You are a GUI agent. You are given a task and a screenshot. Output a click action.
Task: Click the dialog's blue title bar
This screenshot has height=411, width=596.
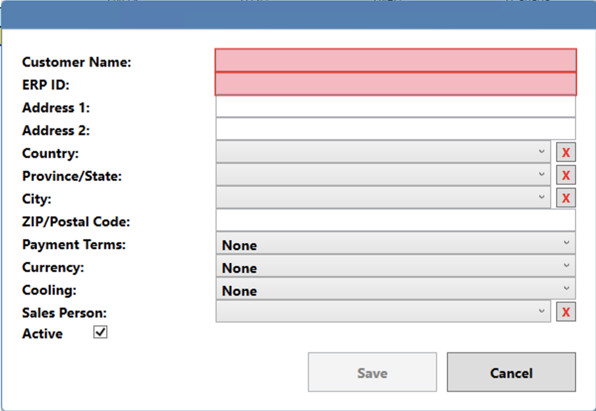point(298,15)
